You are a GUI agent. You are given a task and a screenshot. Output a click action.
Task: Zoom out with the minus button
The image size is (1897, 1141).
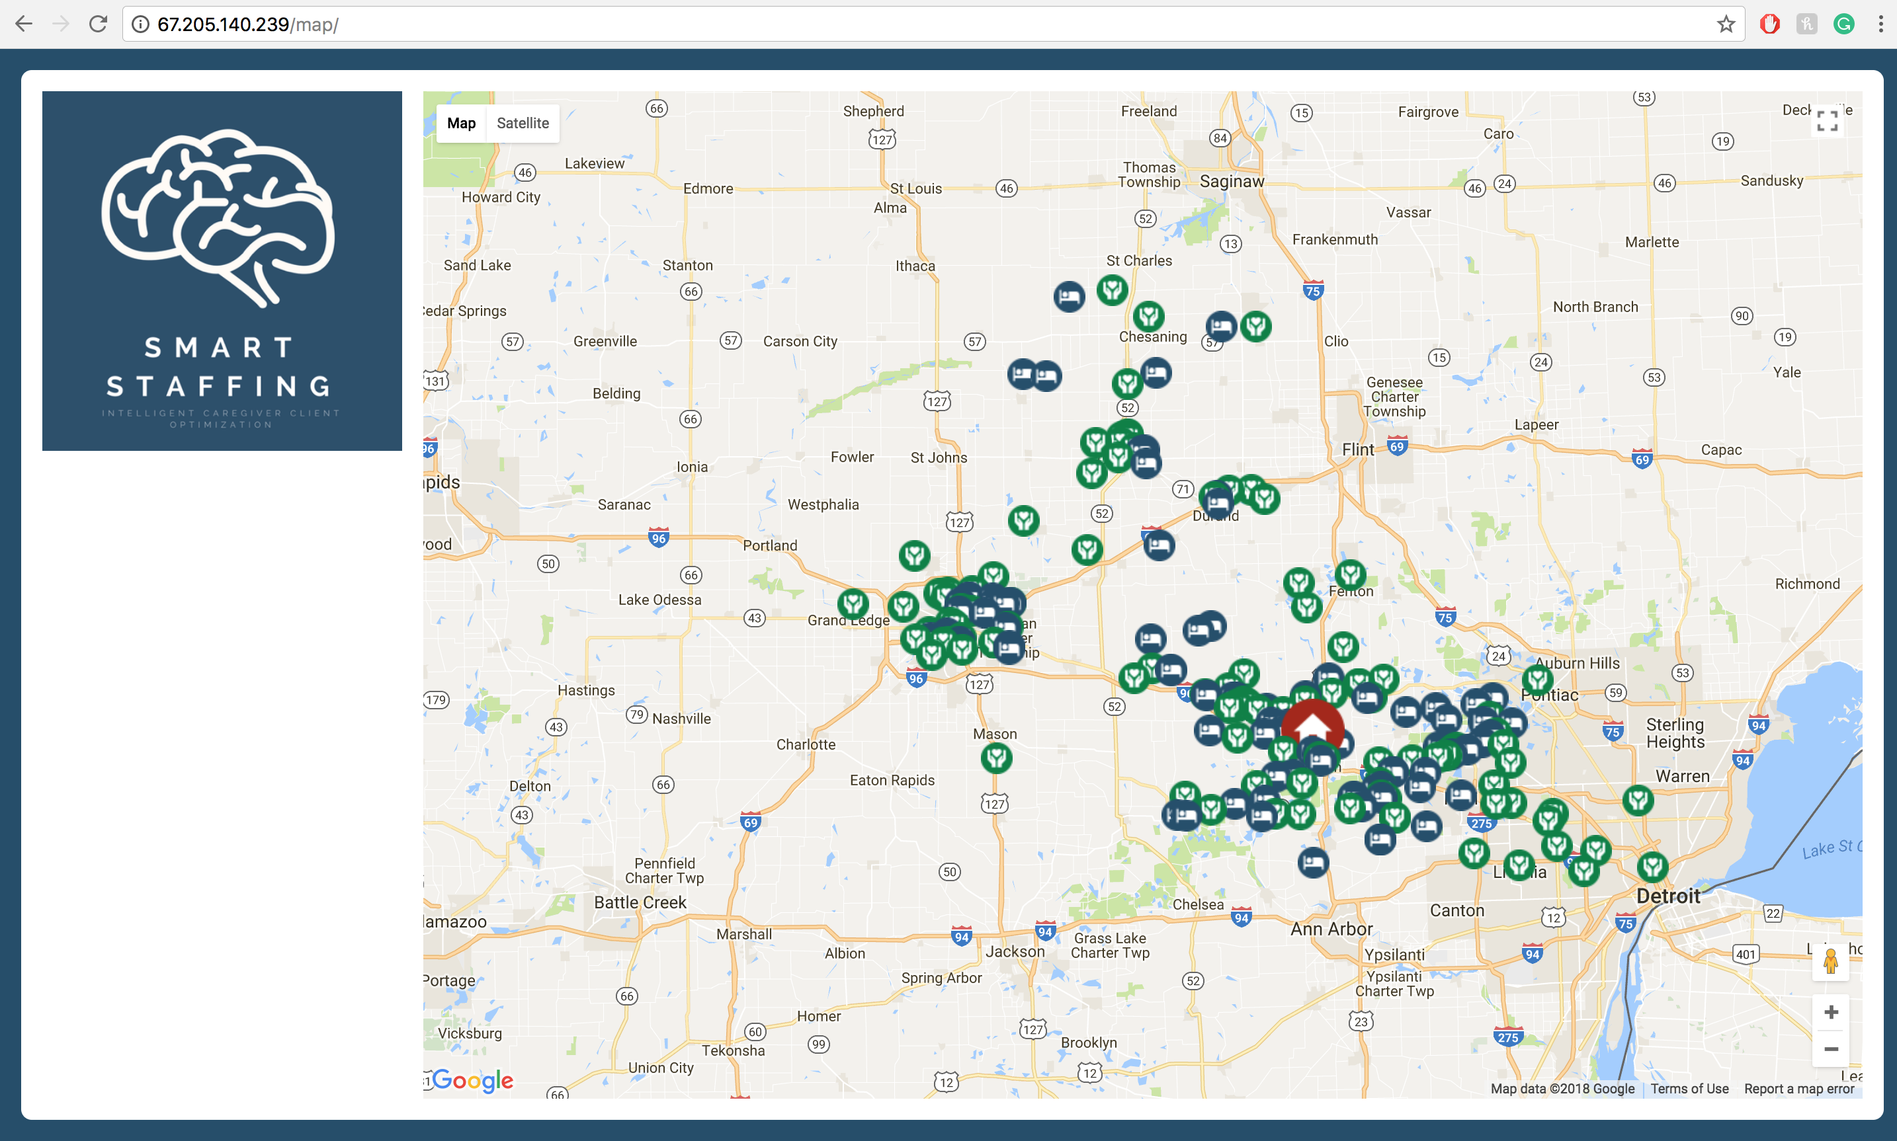point(1831,1048)
